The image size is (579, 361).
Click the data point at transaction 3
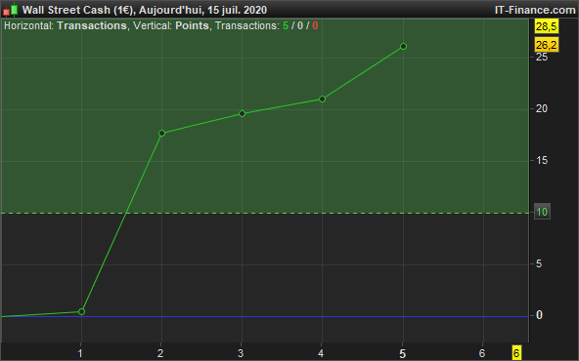click(243, 113)
